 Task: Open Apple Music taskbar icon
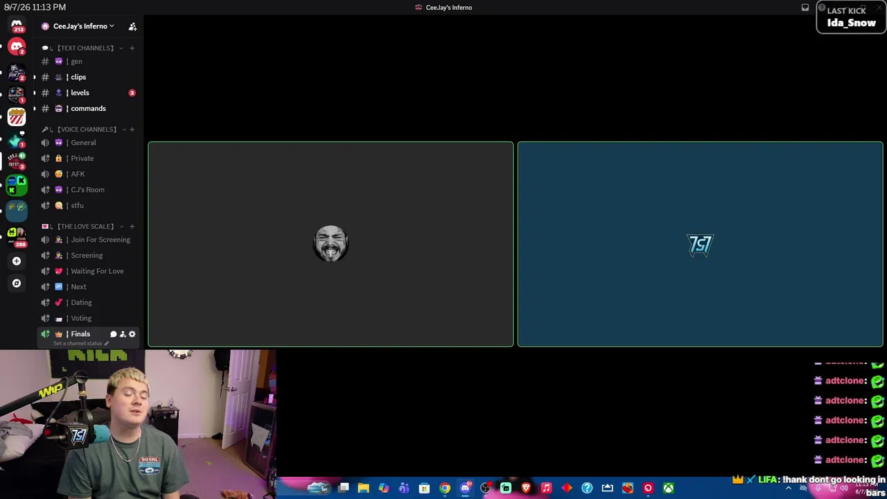point(546,489)
